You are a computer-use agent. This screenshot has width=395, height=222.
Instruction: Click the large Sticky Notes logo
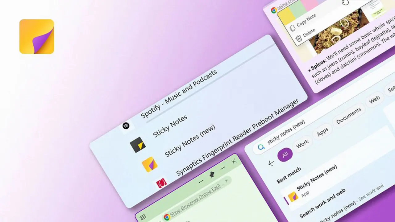[x=37, y=36]
